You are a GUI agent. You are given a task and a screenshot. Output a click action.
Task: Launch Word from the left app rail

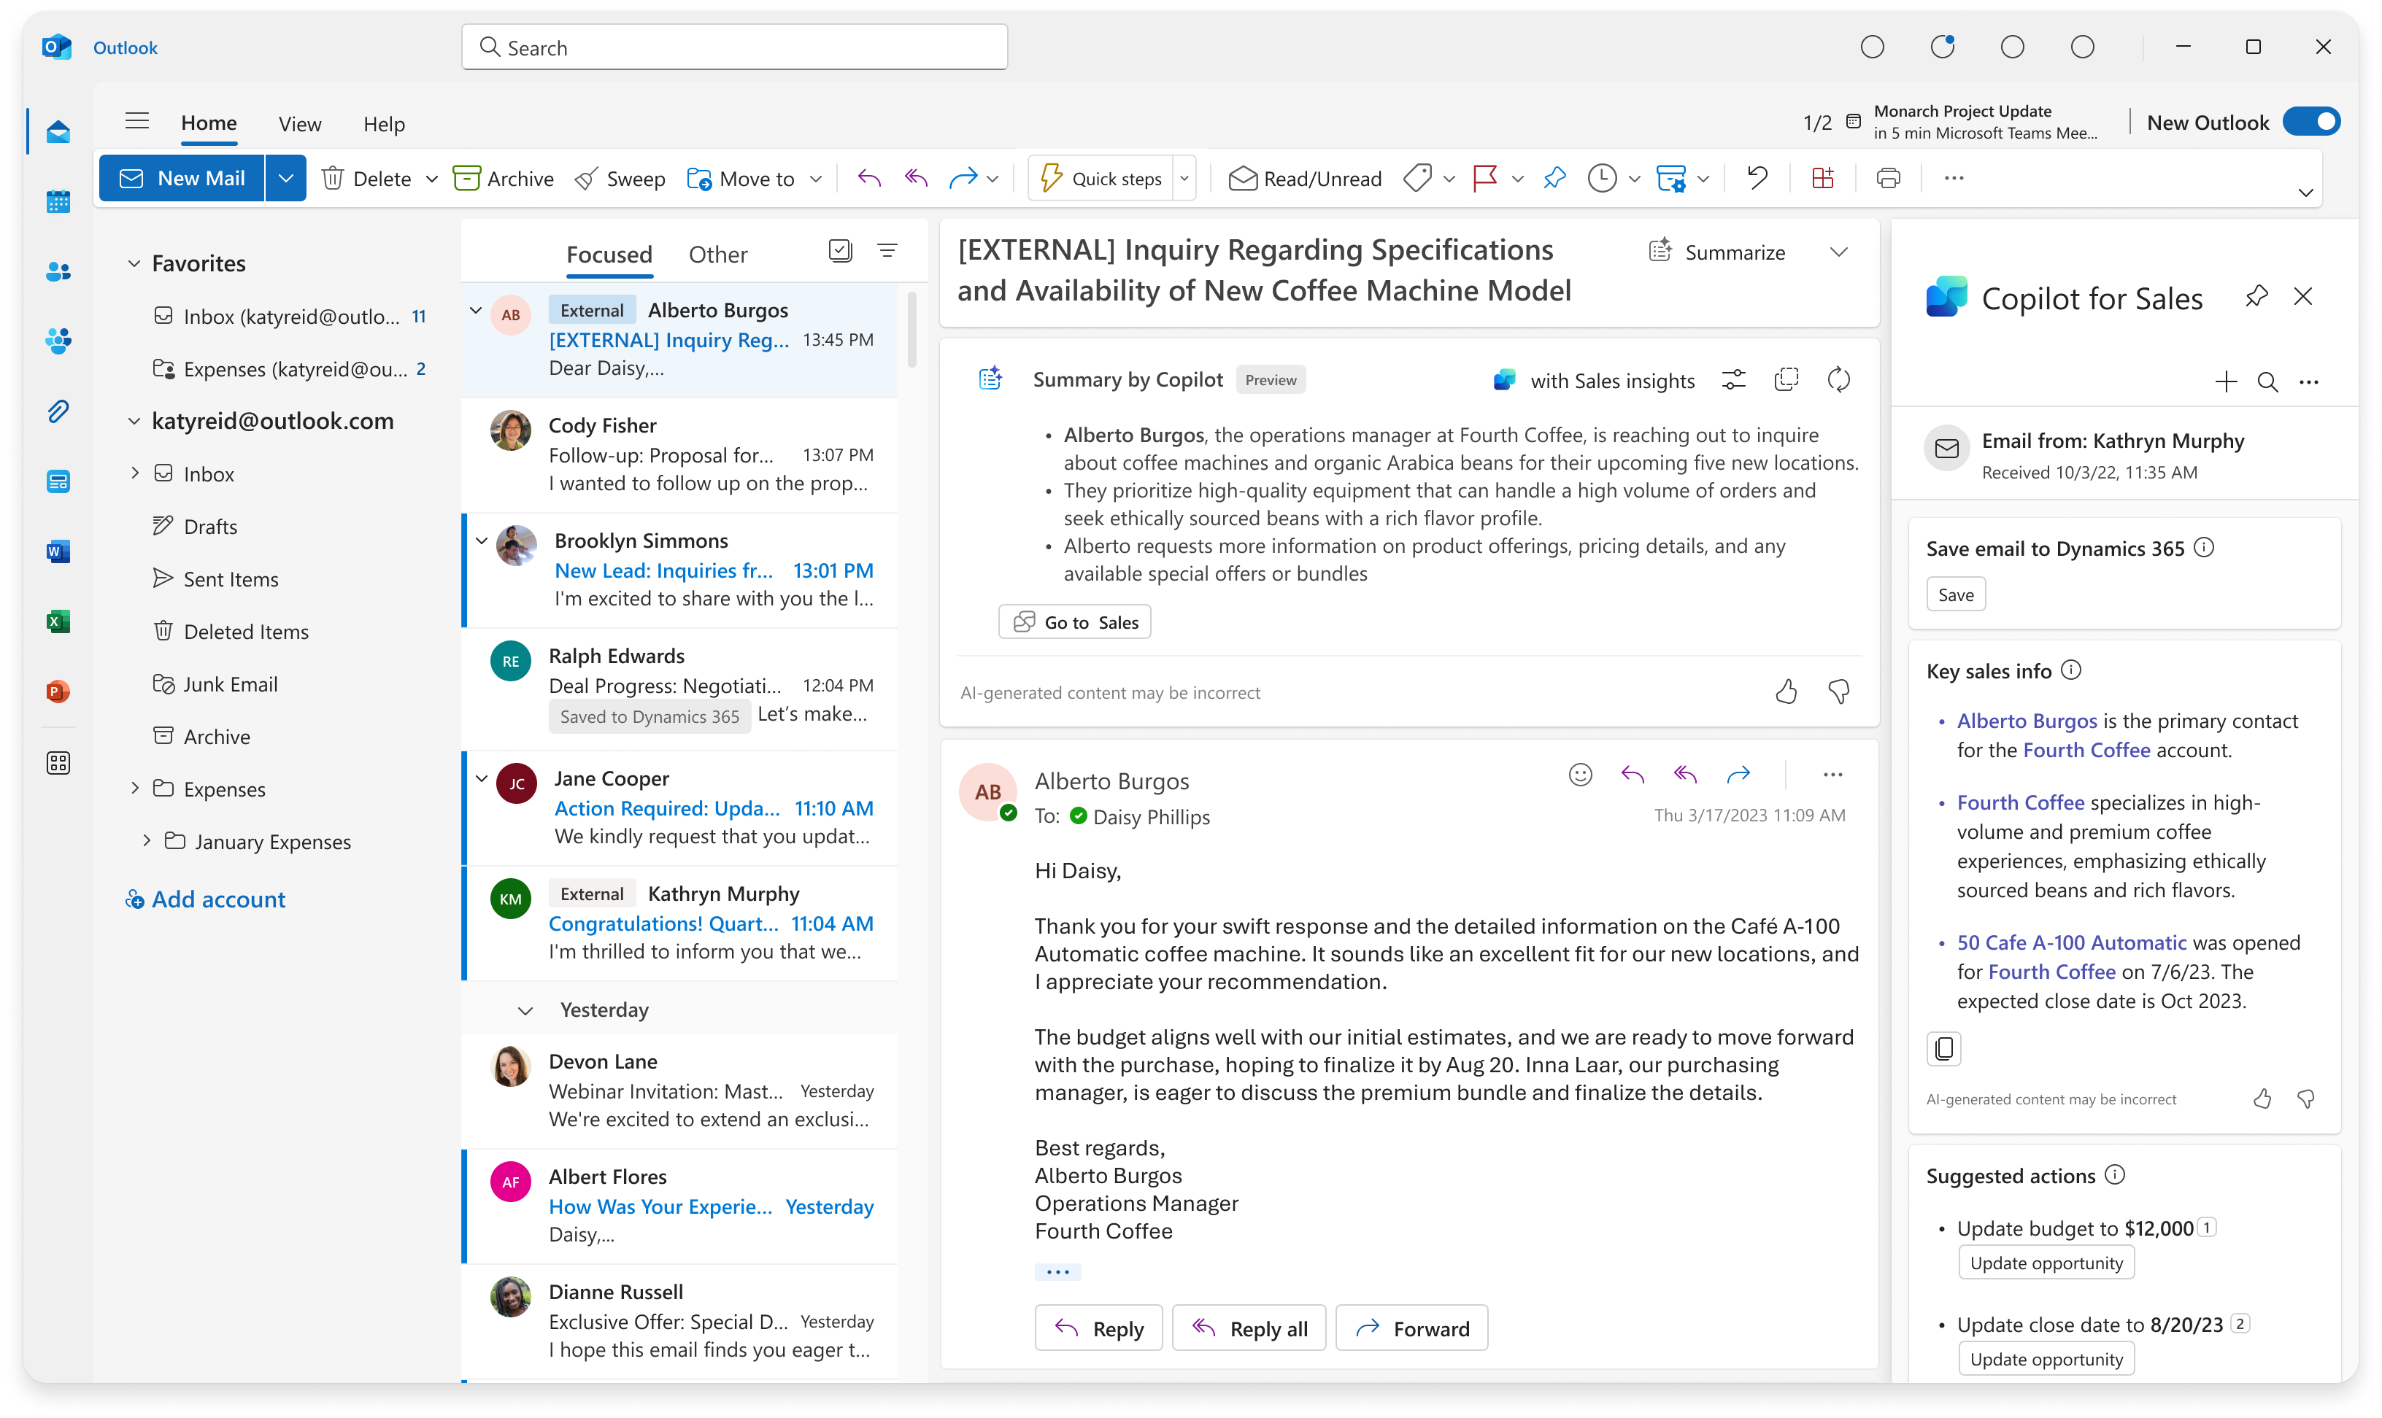coord(58,551)
